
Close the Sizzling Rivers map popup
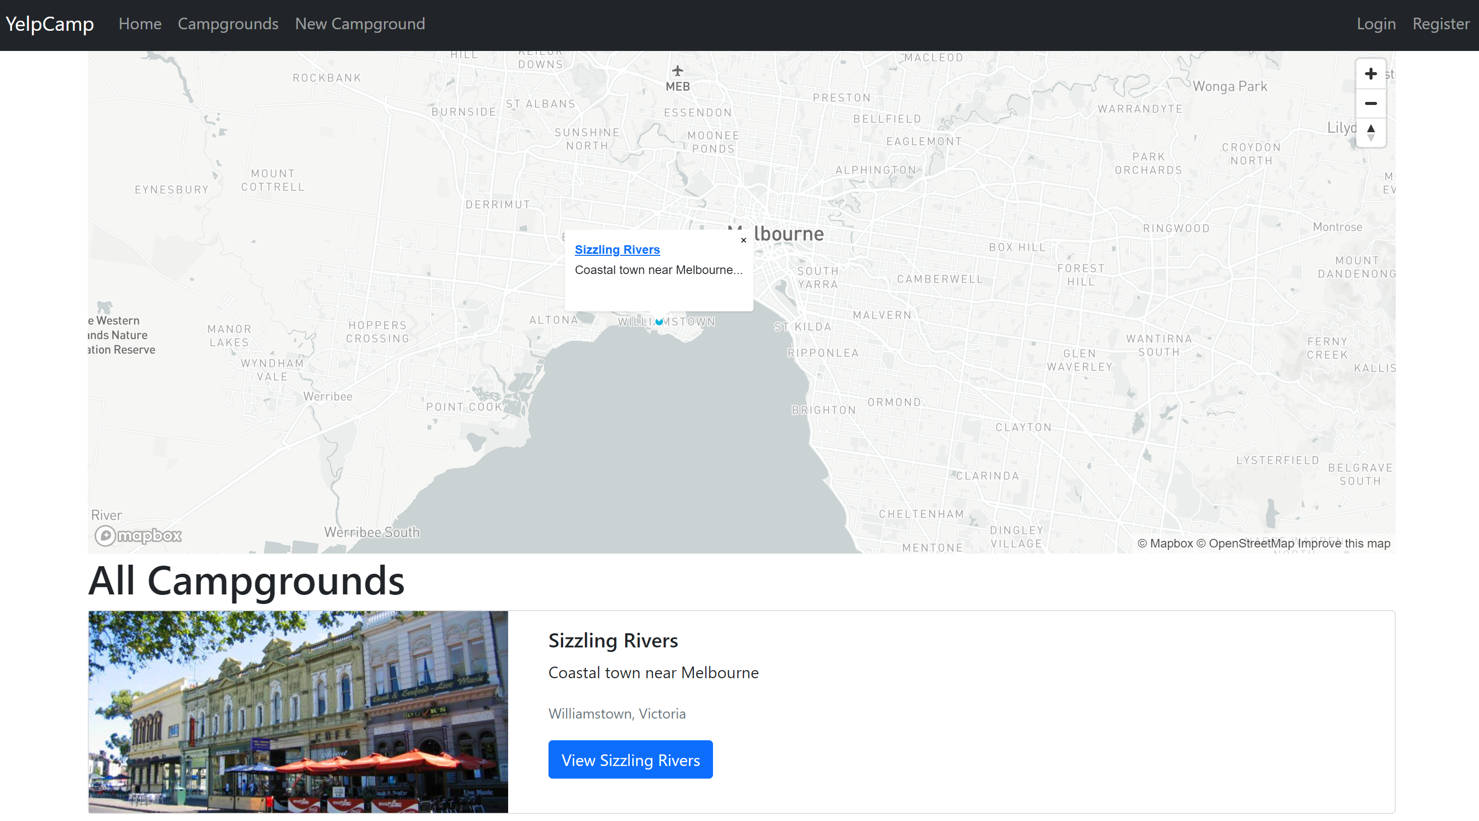click(x=743, y=240)
